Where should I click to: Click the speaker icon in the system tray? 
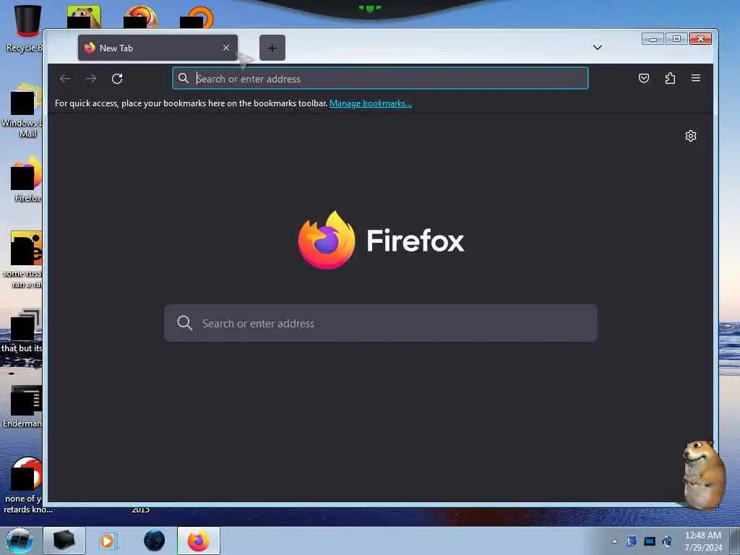point(667,541)
